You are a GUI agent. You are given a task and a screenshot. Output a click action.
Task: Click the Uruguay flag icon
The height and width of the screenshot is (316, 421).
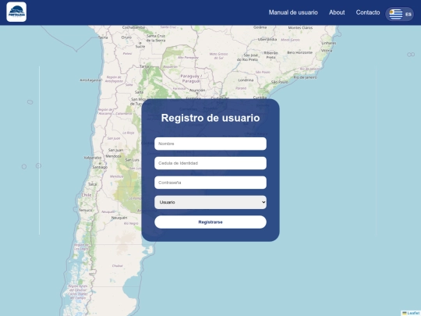(x=396, y=14)
